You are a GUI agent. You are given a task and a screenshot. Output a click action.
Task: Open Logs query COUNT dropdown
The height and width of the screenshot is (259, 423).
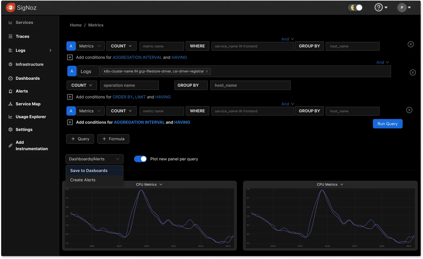[x=82, y=85]
